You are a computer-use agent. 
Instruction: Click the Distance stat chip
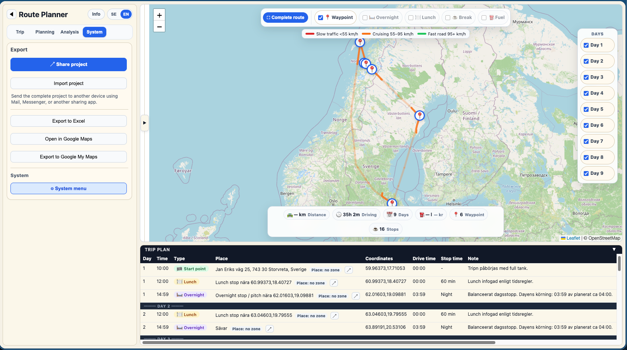(307, 215)
